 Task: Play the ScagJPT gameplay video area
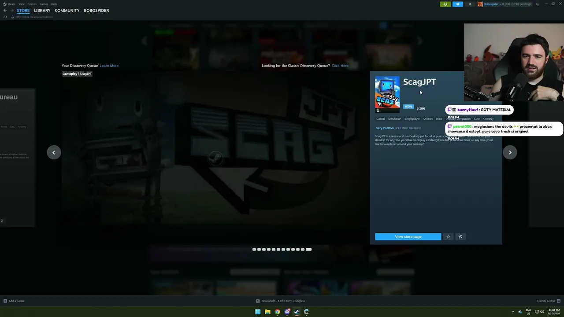pos(215,157)
